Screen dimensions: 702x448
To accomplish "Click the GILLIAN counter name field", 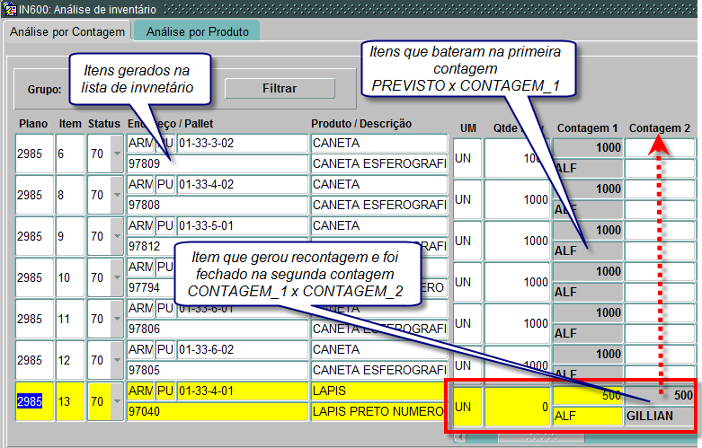I will tap(660, 416).
